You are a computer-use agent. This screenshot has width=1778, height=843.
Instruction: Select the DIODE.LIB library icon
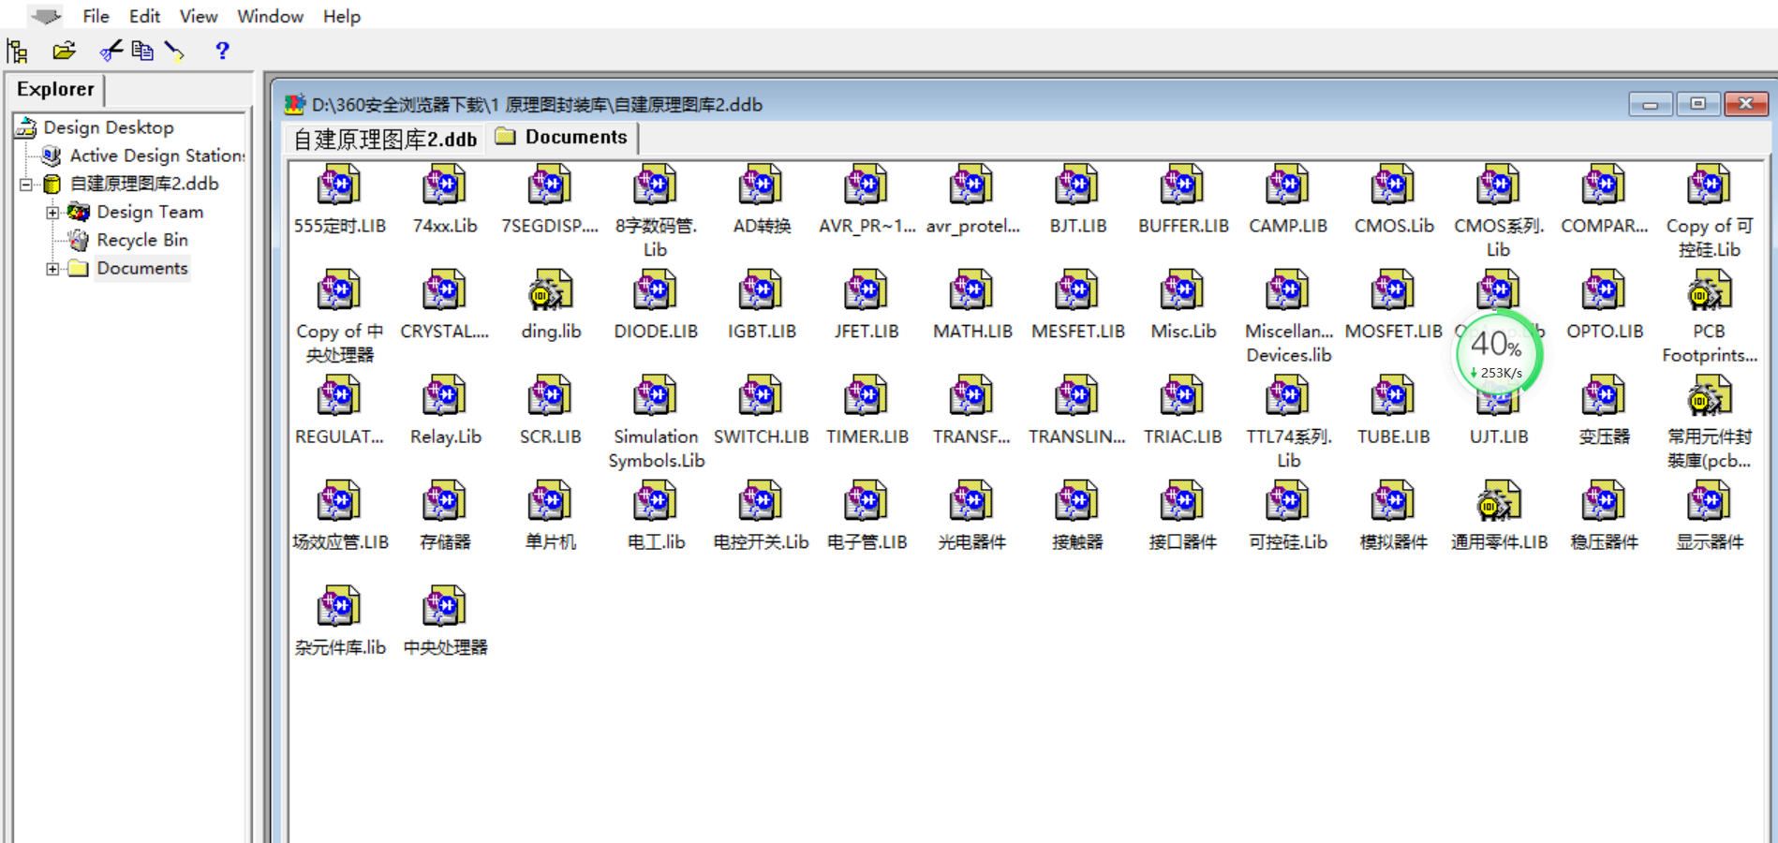point(655,291)
